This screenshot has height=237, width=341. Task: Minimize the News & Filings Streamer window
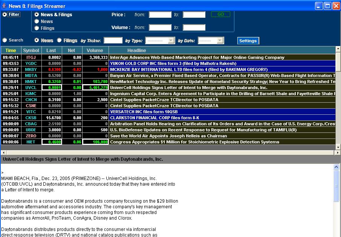319,6
